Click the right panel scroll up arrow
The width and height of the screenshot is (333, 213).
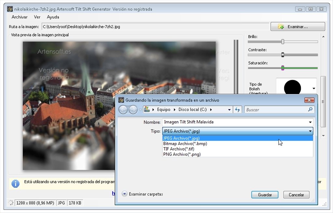(x=323, y=37)
